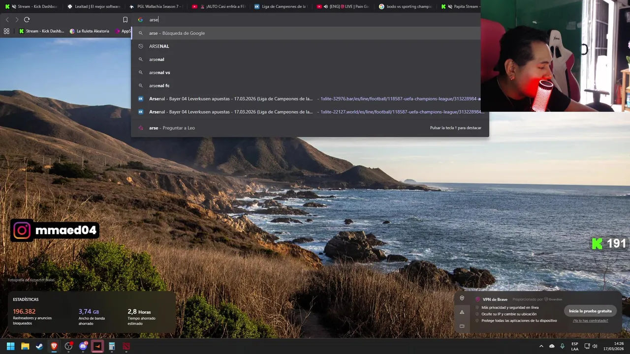Pick the lowercase 'arsenal' search suggestion

(310, 59)
